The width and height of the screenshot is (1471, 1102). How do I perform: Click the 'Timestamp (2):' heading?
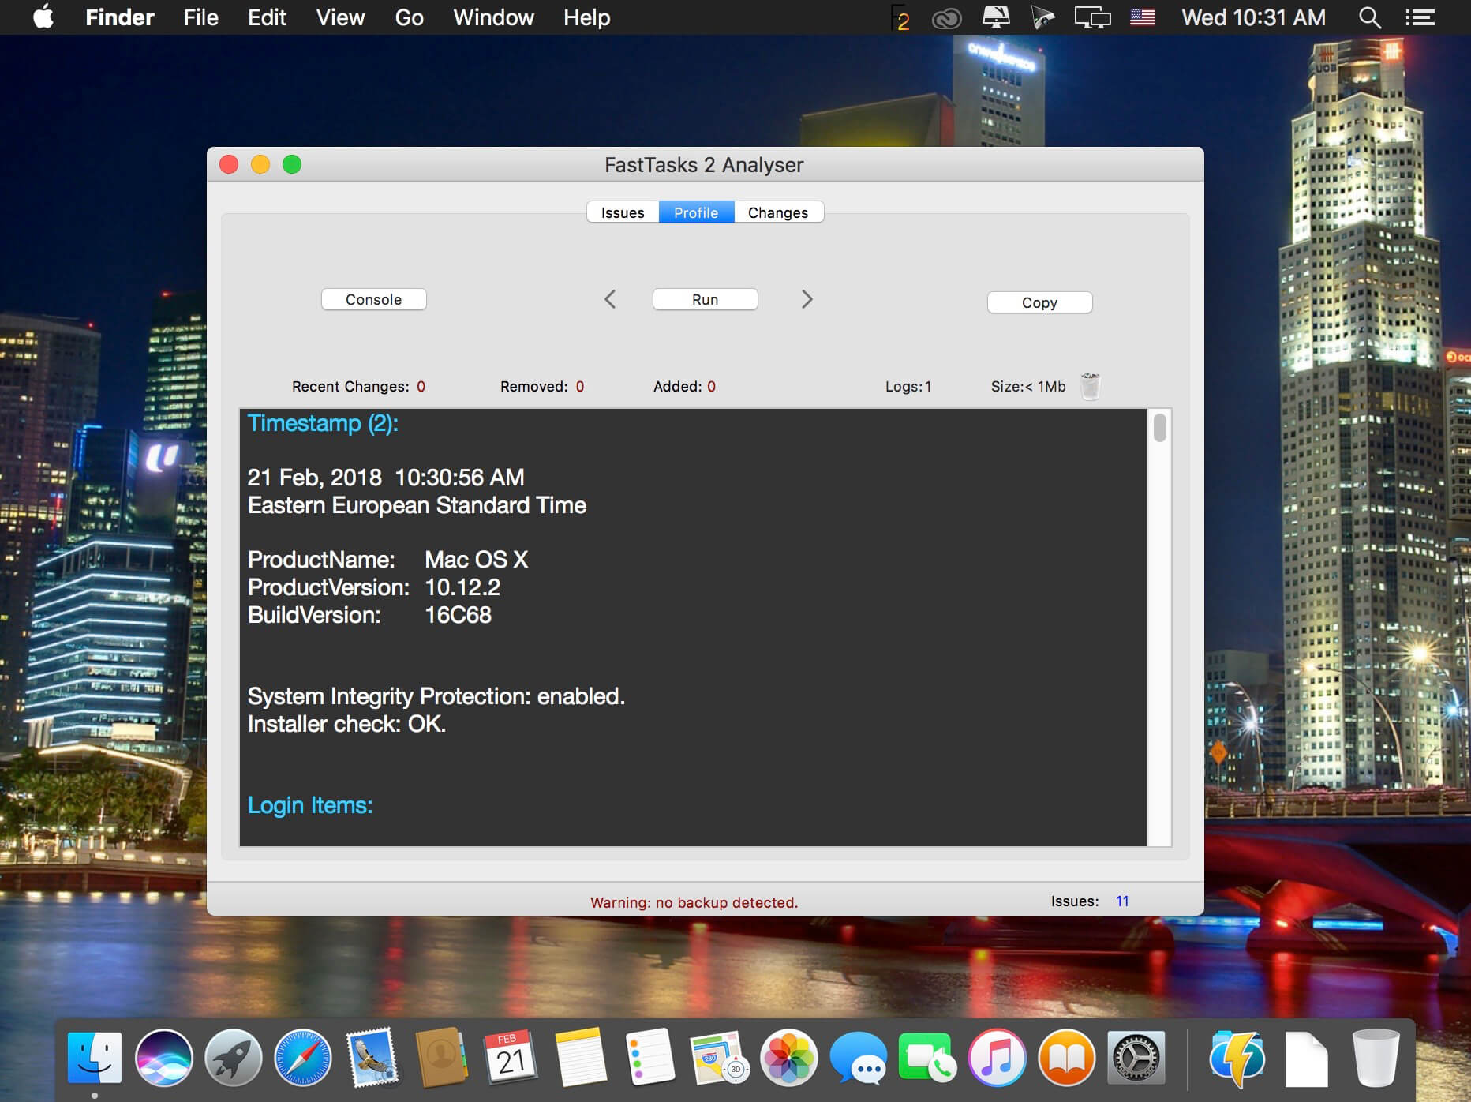(x=323, y=423)
